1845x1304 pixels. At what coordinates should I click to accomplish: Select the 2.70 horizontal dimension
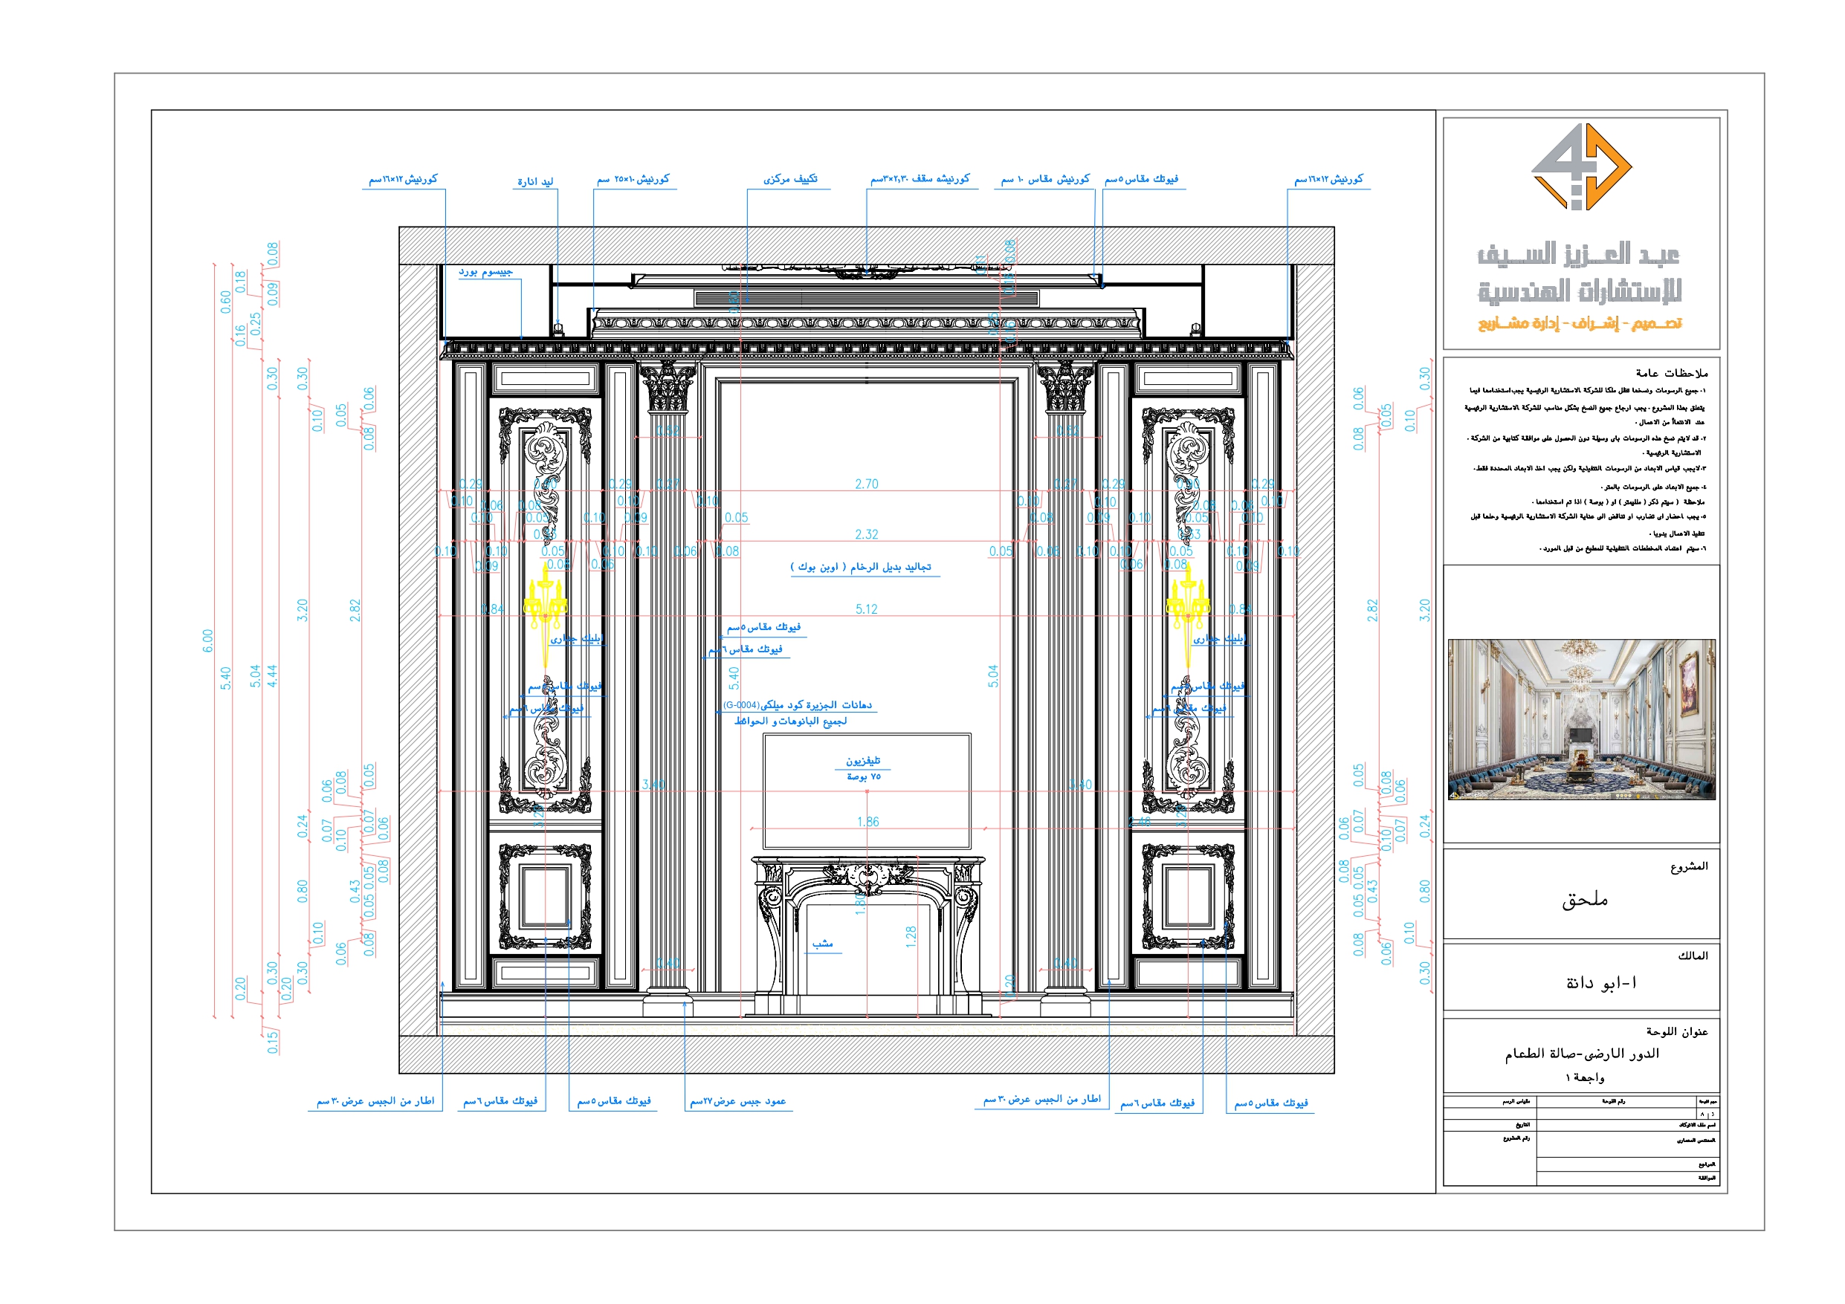coord(866,484)
